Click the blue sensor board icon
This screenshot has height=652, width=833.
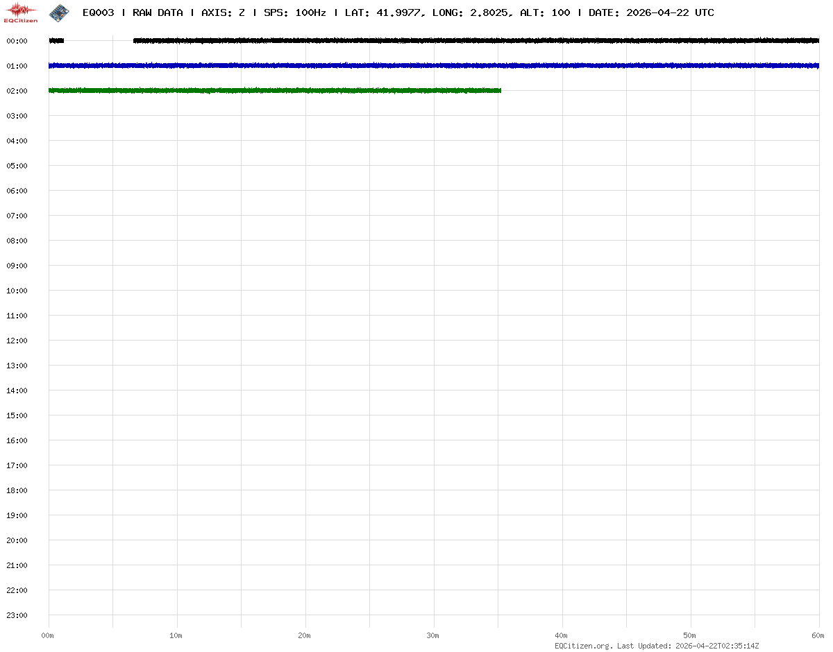tap(59, 12)
